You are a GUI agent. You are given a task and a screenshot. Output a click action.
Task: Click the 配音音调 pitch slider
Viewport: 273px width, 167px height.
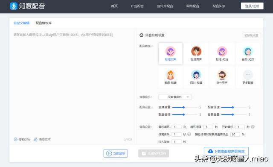[x=185, y=114]
